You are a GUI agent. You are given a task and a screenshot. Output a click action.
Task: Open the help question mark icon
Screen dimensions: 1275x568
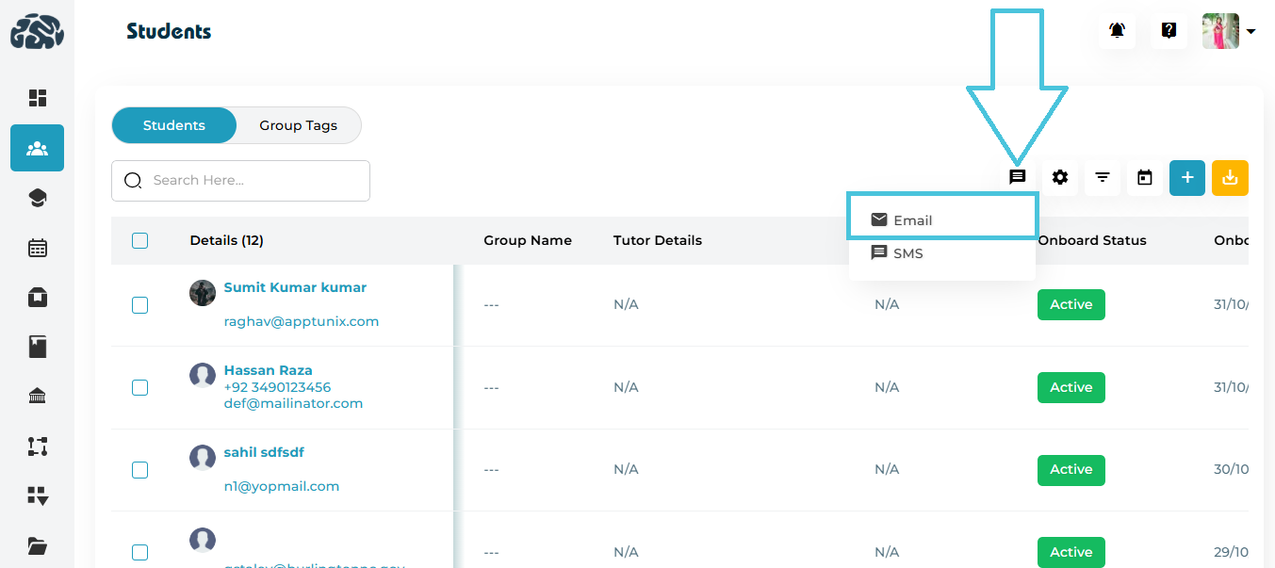coord(1169,31)
